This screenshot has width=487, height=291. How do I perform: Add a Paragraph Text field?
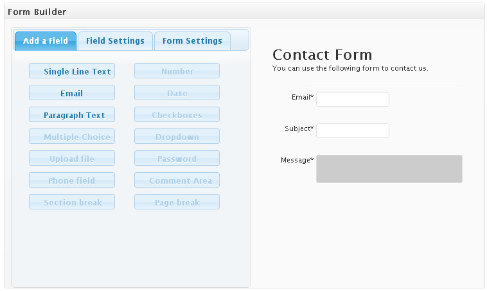(x=72, y=115)
